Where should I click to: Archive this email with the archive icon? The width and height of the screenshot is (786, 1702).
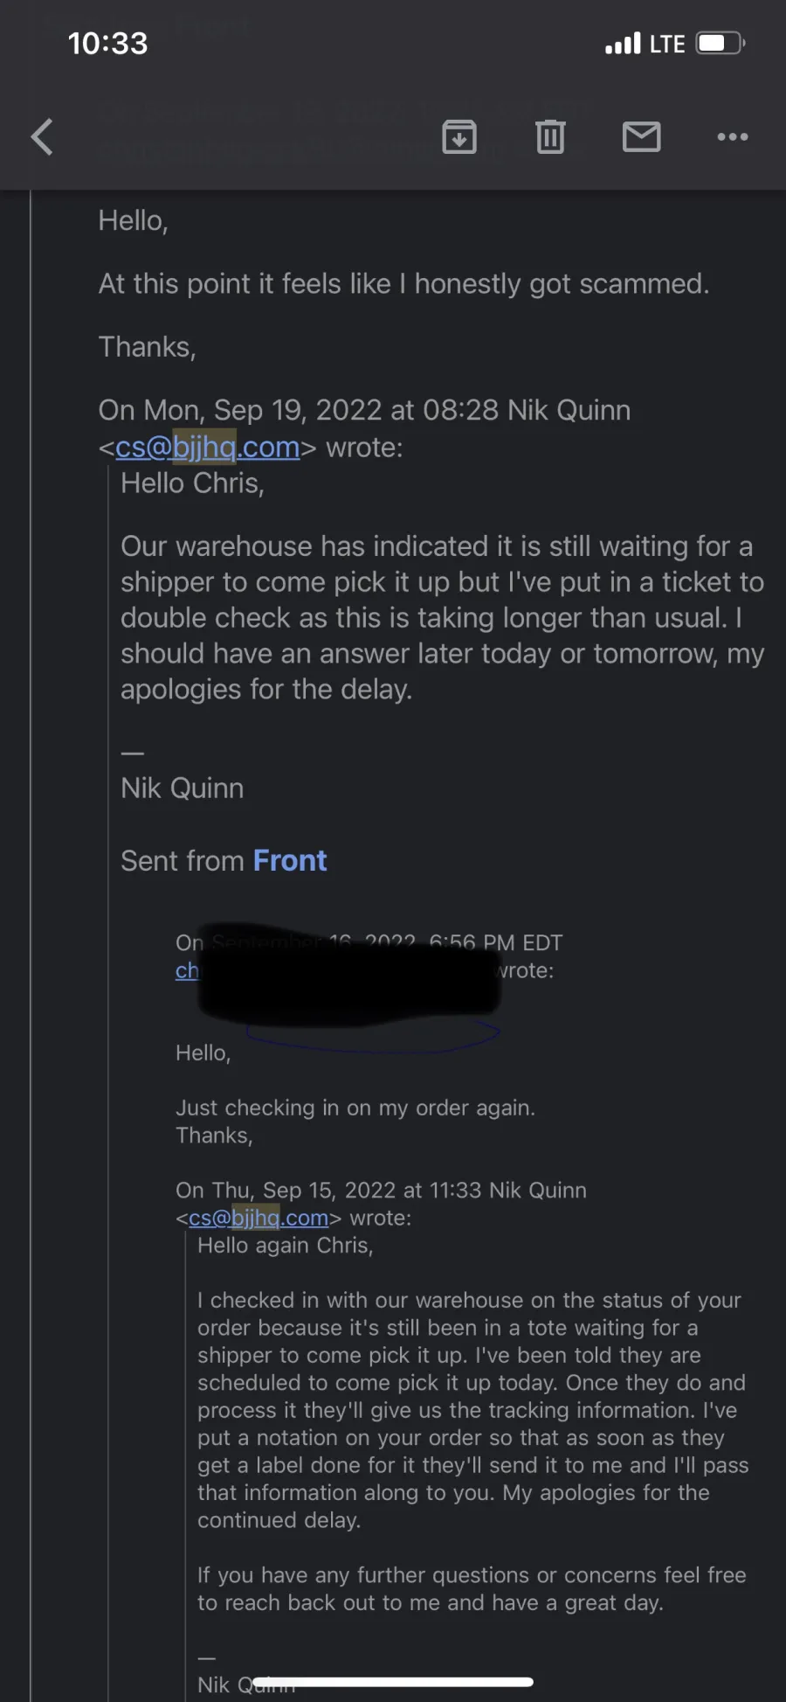[x=459, y=137]
